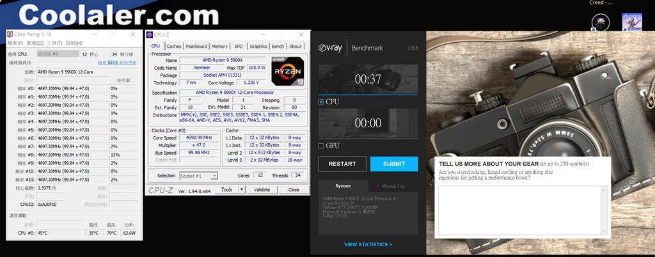Viewport: 655px width, 257px height.
Task: Switch to the Mainboard tab in CPU-Z
Action: click(x=196, y=46)
